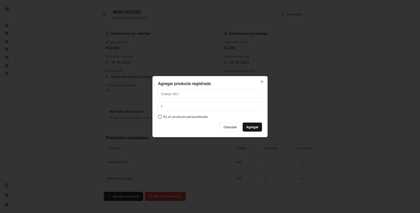Toggle the sidebar panel layout icon
The image size is (420, 213).
click(7, 185)
